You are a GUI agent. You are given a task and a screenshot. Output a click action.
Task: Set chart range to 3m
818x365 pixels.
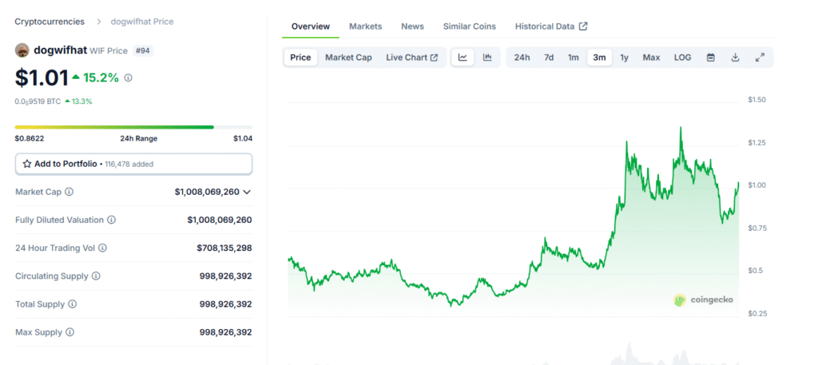click(599, 58)
